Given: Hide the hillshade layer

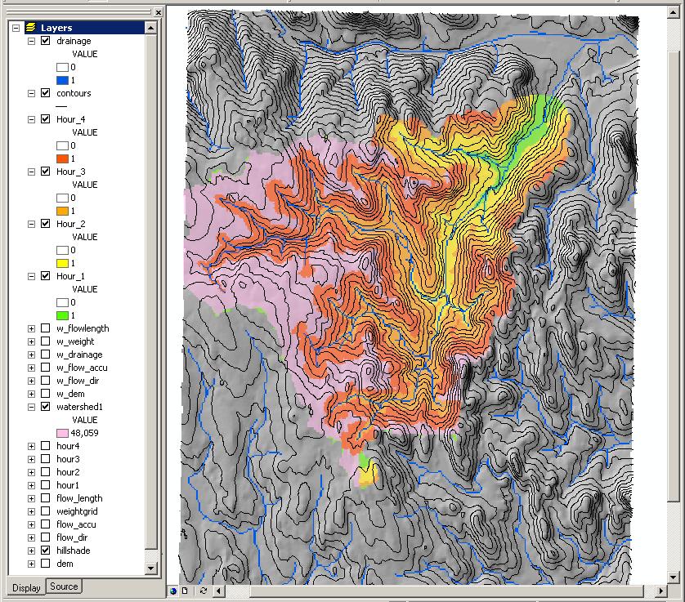Looking at the screenshot, I should click(46, 551).
